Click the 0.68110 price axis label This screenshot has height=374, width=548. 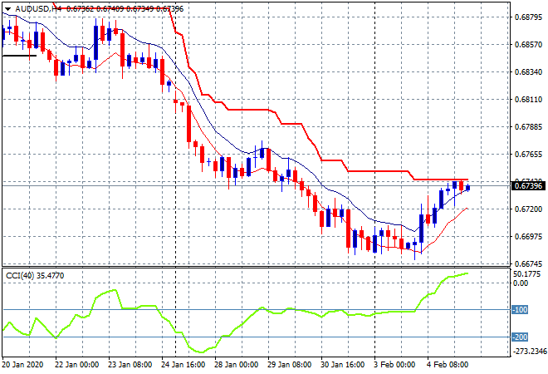coord(527,100)
